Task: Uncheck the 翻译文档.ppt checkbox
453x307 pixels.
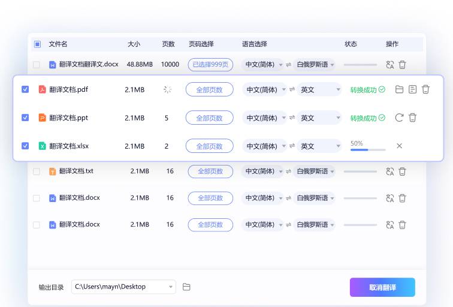Action: (x=25, y=118)
